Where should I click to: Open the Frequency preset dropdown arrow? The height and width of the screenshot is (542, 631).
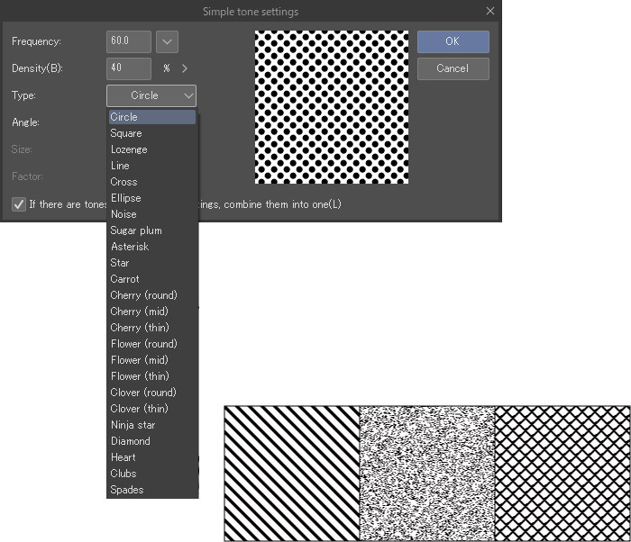[167, 41]
